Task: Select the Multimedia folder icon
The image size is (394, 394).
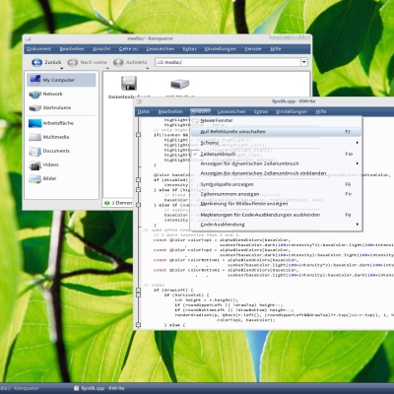Action: [34, 137]
